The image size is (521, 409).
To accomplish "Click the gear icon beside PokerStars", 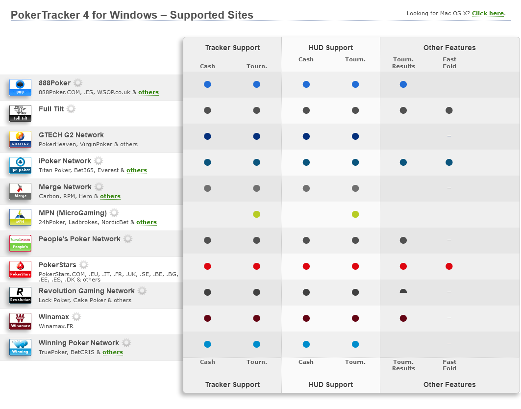I will (x=84, y=264).
